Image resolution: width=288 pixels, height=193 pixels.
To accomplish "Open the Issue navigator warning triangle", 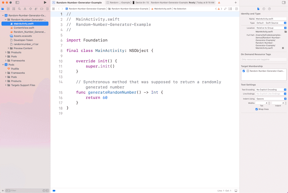I will (25, 9).
